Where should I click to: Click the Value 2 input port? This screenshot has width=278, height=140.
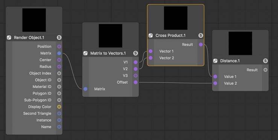(x=215, y=83)
